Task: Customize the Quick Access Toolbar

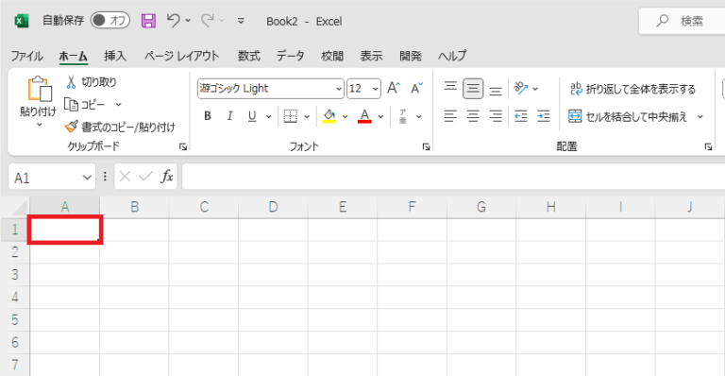Action: click(241, 21)
